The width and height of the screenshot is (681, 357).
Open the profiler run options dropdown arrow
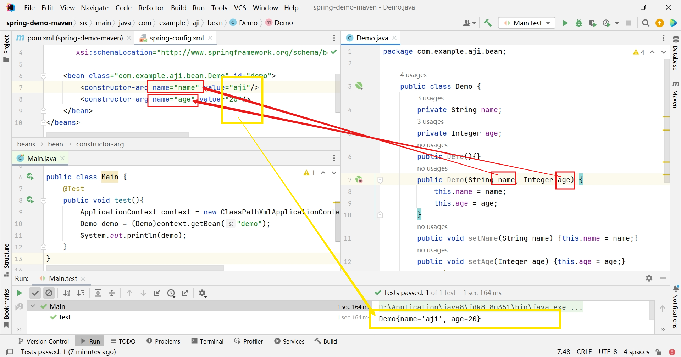[617, 23]
